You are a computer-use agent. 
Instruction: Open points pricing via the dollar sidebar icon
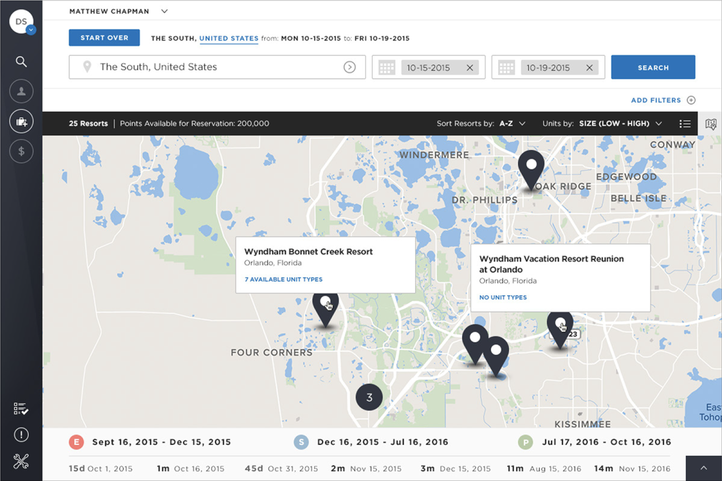21,151
